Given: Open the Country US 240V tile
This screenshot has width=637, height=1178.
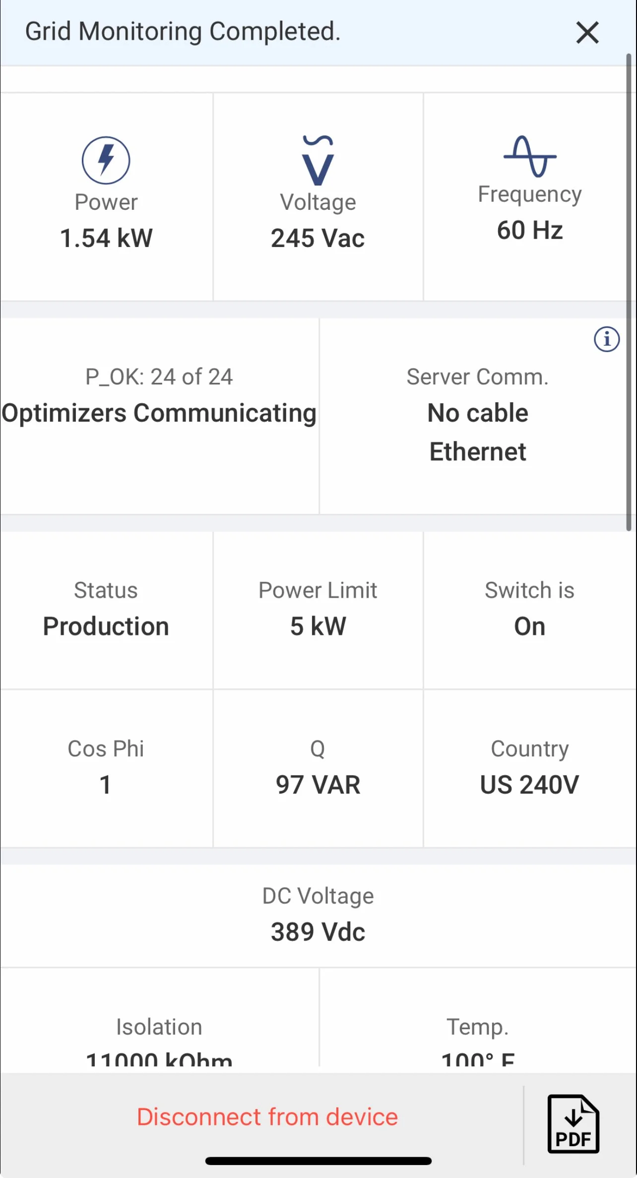Looking at the screenshot, I should [530, 768].
